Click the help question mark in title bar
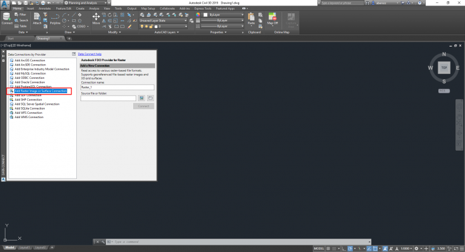The image size is (465, 252). coord(420,2)
